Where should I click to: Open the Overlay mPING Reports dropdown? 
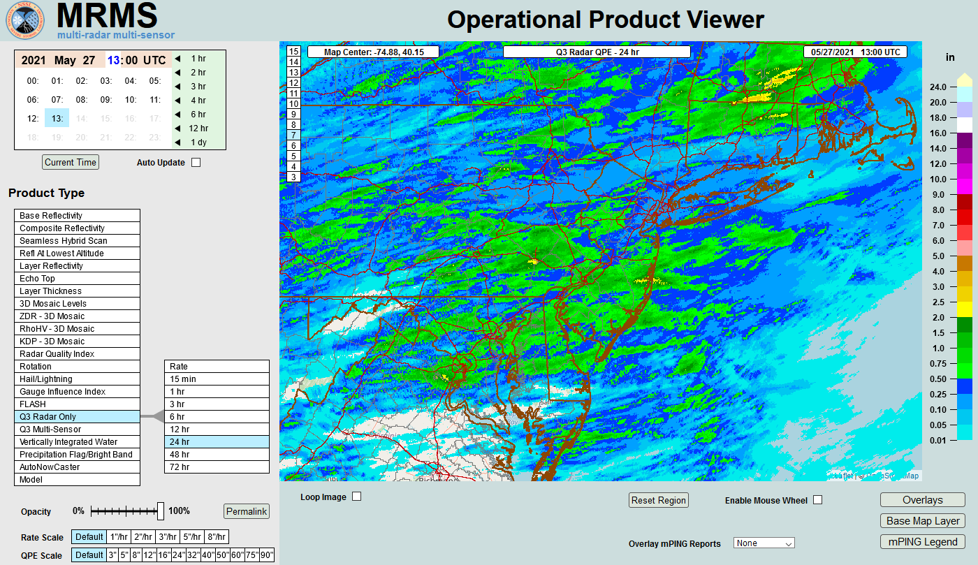764,543
